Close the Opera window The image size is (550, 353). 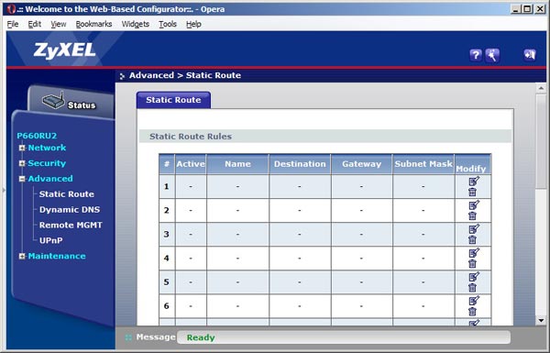[540, 9]
